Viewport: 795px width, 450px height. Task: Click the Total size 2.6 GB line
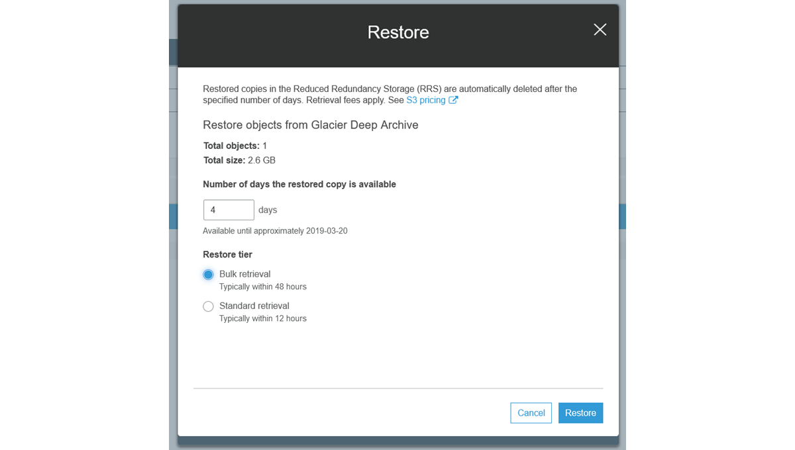tap(239, 160)
